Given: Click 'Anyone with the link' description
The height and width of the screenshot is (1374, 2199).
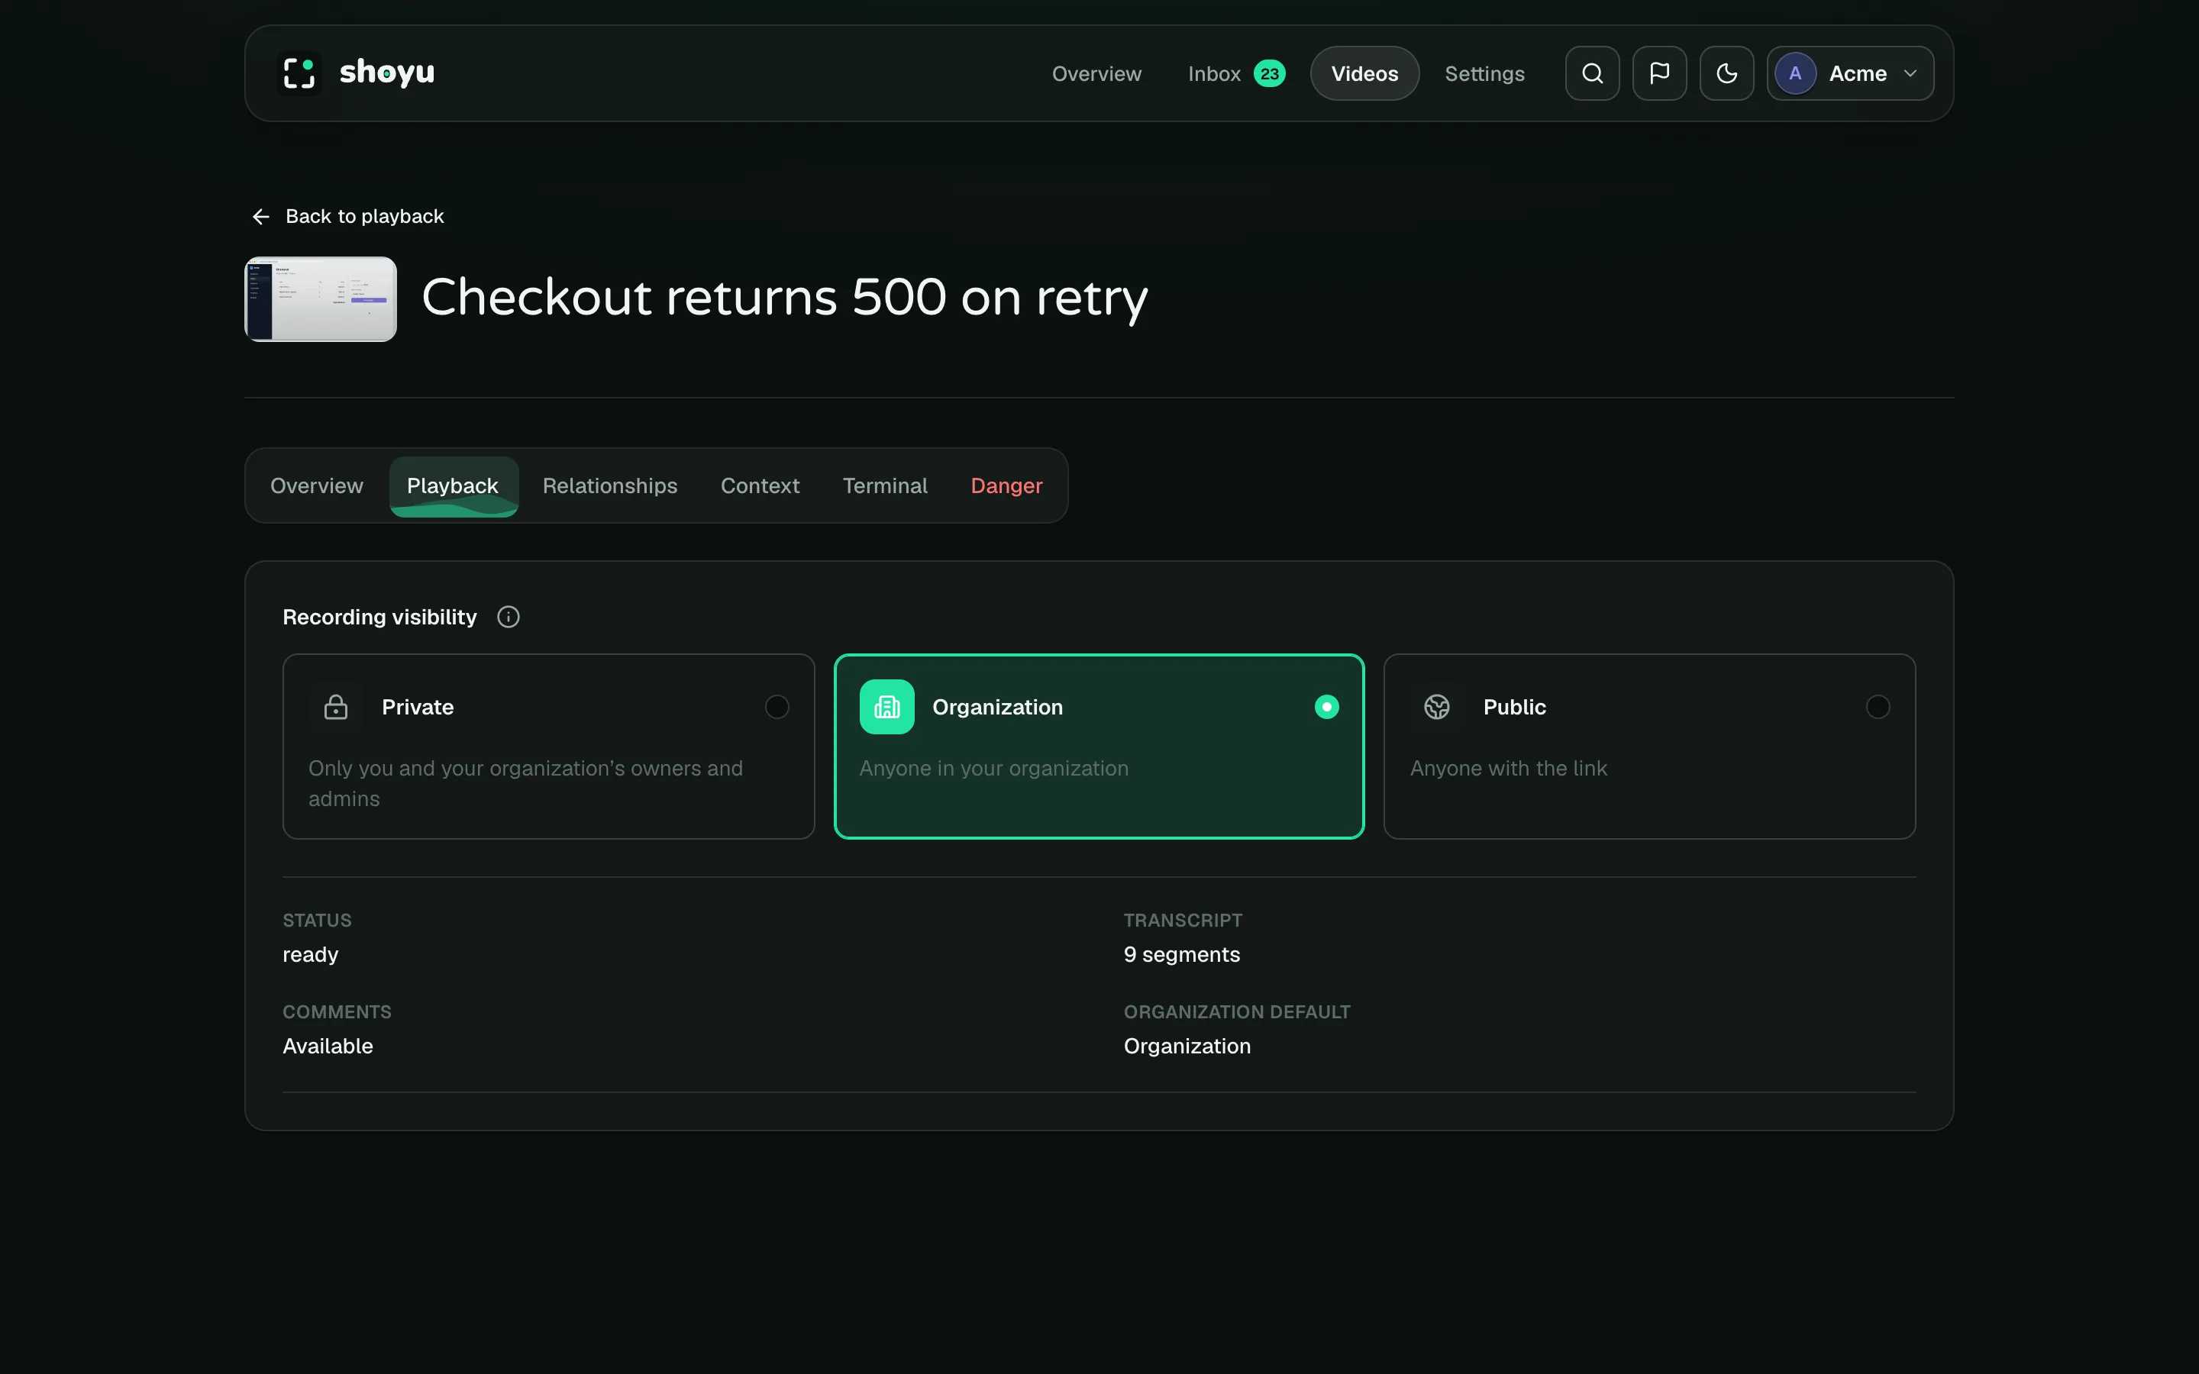Looking at the screenshot, I should 1509,769.
